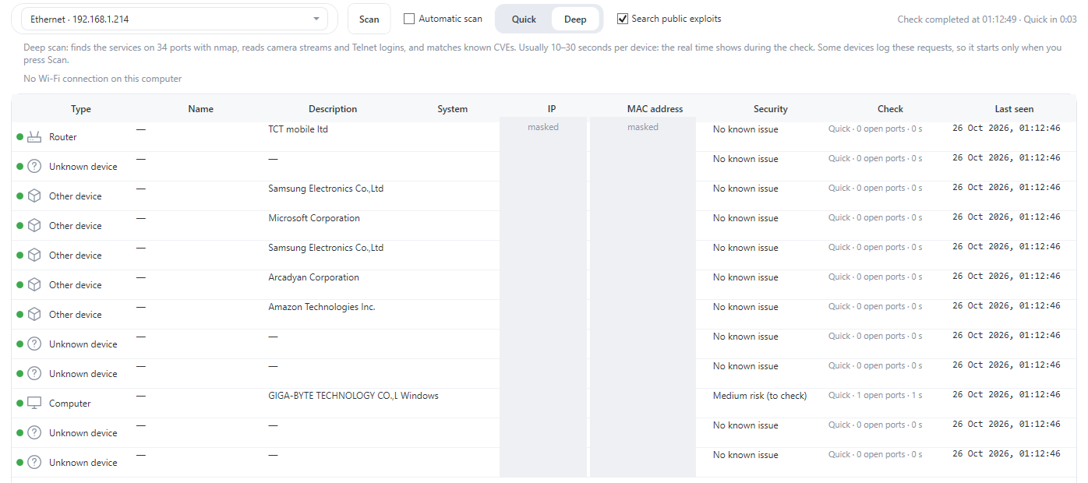Viewport: 1088px width, 483px height.
Task: Click Other device label in Amazon Technologies row
Action: pyautogui.click(x=76, y=315)
